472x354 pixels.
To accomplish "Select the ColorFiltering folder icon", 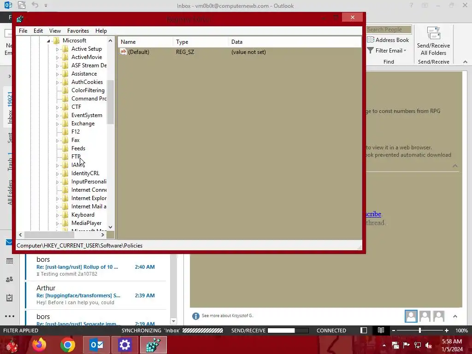I will click(x=65, y=90).
